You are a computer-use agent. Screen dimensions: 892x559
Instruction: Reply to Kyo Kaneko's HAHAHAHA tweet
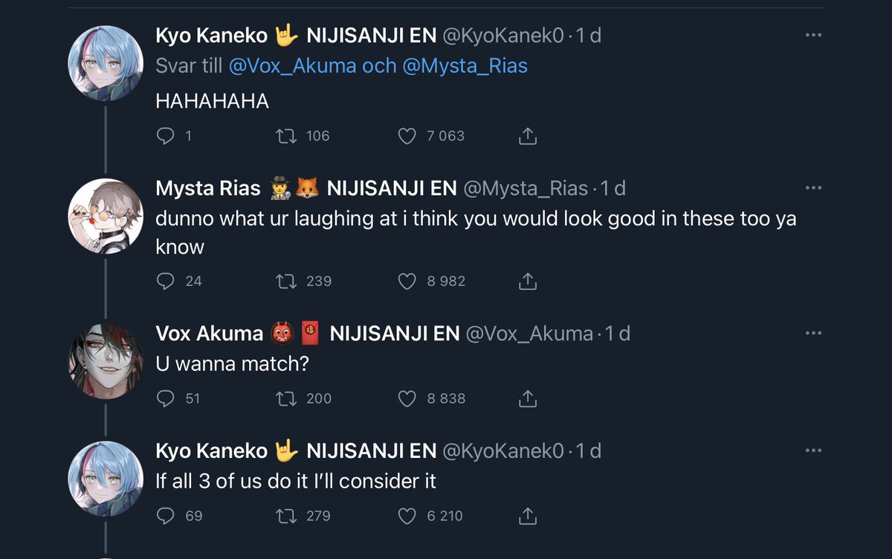coord(166,136)
